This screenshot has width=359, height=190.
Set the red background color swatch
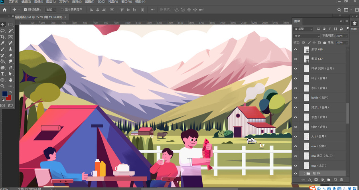pos(9,99)
